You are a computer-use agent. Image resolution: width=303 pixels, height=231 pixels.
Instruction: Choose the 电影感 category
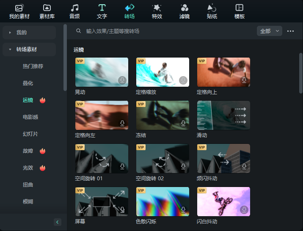(x=30, y=117)
